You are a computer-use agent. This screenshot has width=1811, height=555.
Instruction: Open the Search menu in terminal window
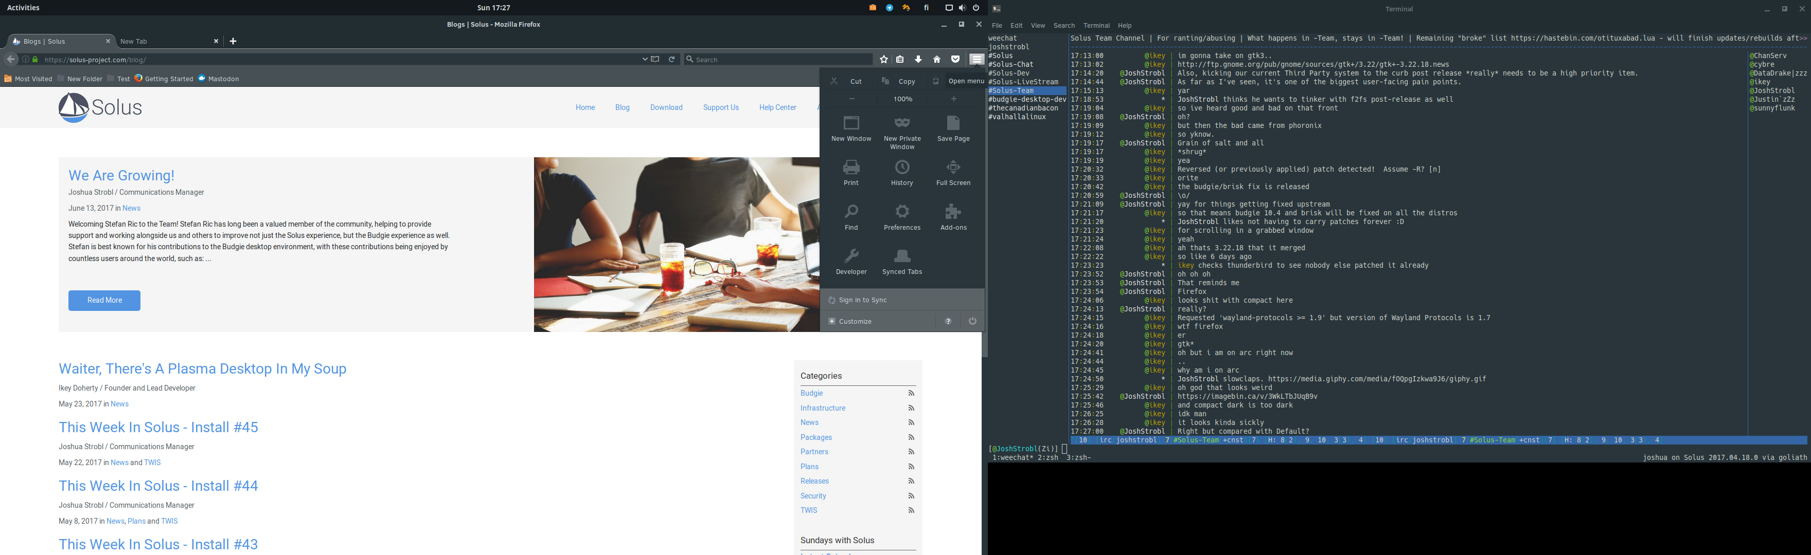click(x=1063, y=25)
